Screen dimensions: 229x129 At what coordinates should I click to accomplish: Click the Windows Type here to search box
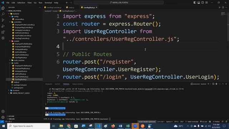coord(29,126)
